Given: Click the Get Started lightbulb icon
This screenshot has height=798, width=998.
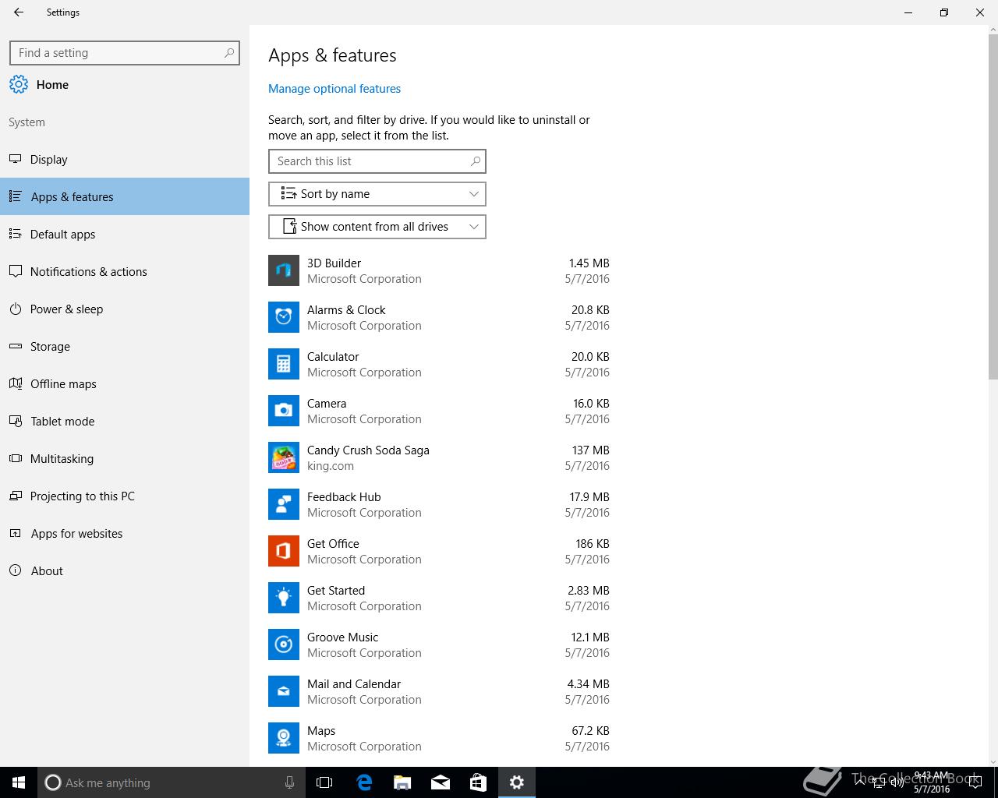Looking at the screenshot, I should coord(284,598).
